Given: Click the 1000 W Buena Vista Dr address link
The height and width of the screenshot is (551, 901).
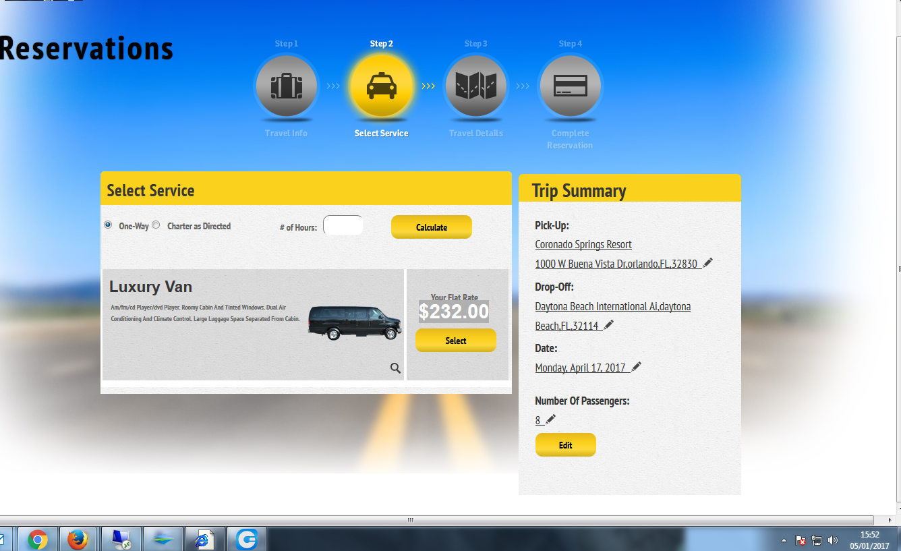Looking at the screenshot, I should (x=616, y=264).
